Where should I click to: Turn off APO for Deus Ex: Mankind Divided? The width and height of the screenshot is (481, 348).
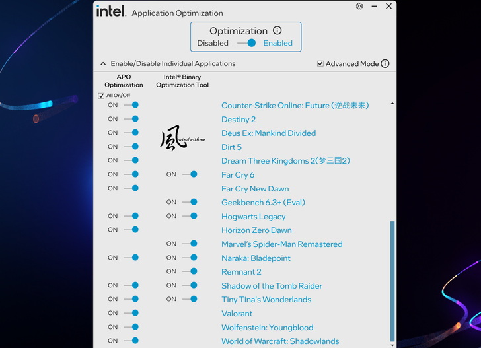tap(131, 133)
